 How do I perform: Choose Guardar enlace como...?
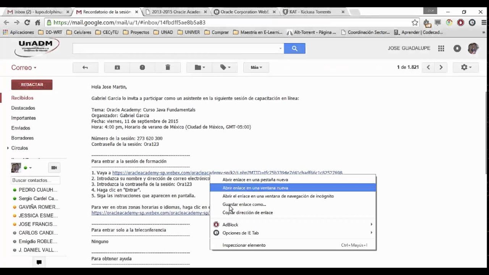coord(293,204)
